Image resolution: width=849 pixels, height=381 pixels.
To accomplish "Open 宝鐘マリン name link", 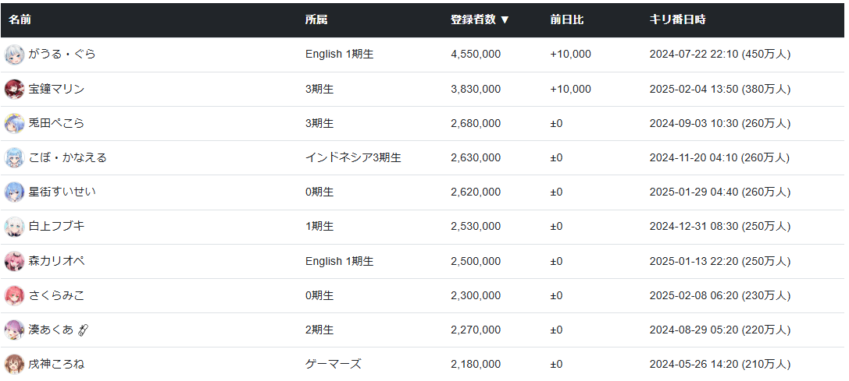I will pos(56,89).
